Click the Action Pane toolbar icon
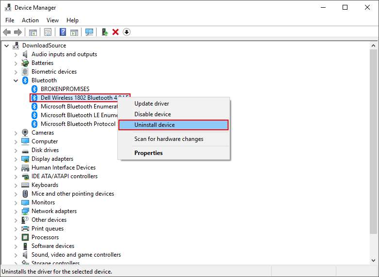379x277 pixels. coord(74,32)
